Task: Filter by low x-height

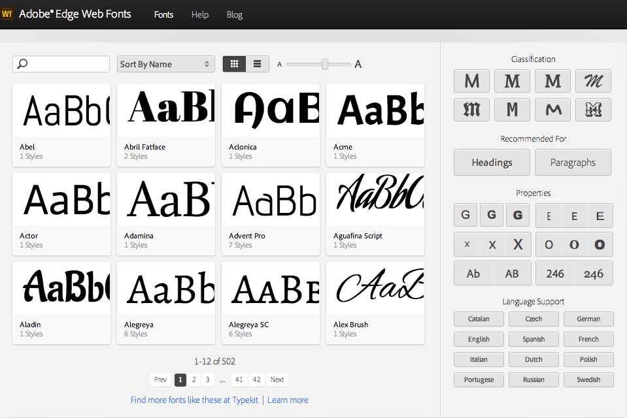Action: (467, 244)
